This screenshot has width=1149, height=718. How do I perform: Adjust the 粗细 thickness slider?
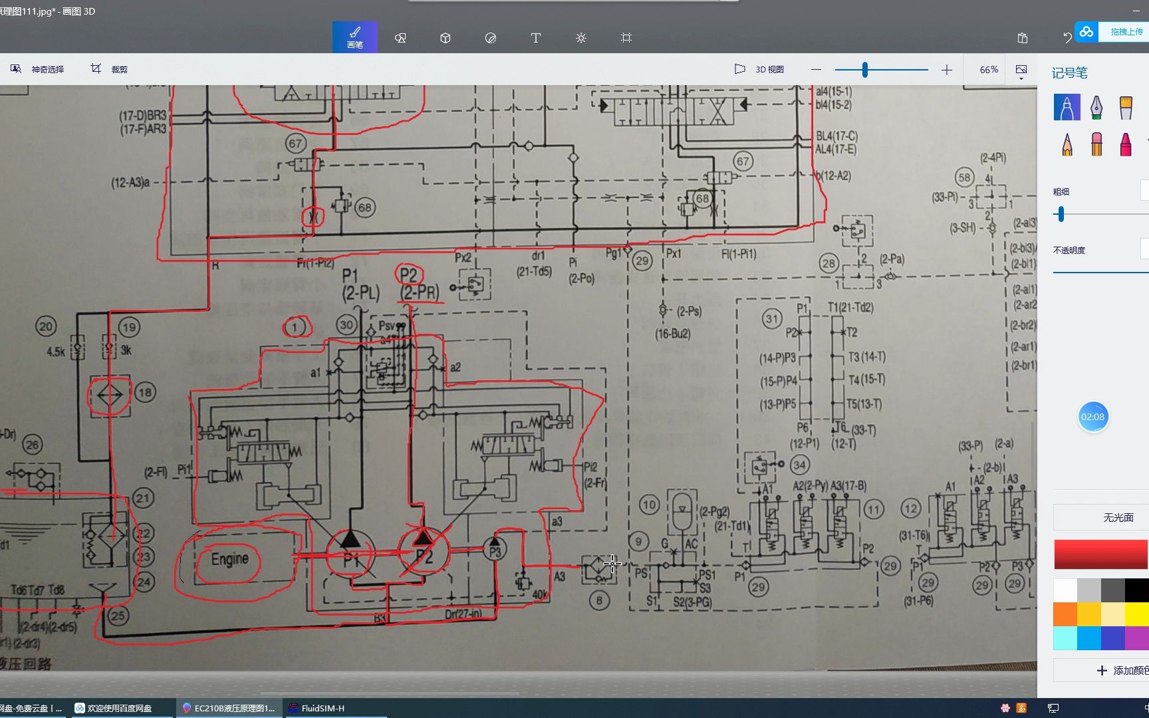[1061, 214]
